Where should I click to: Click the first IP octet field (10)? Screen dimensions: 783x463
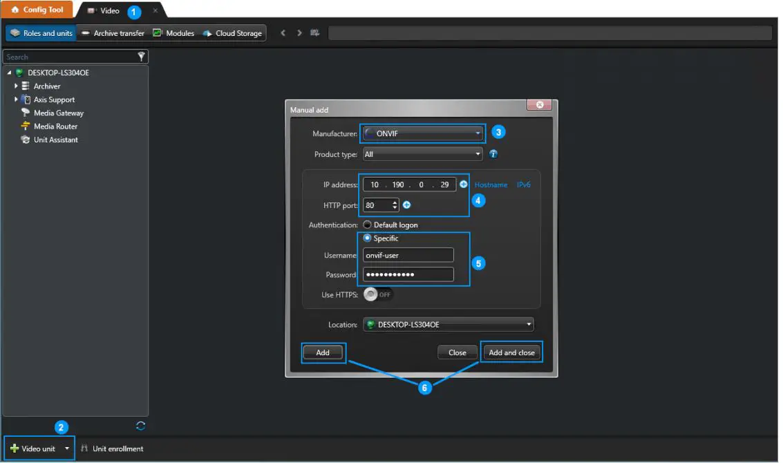(375, 185)
